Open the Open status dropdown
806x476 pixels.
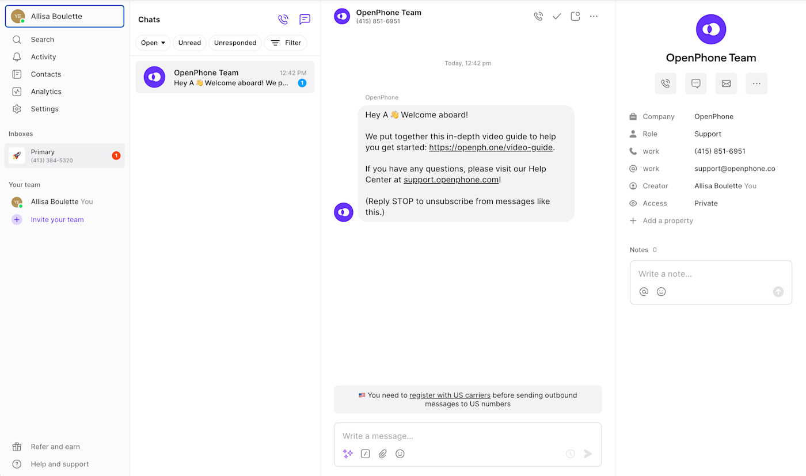click(x=153, y=43)
